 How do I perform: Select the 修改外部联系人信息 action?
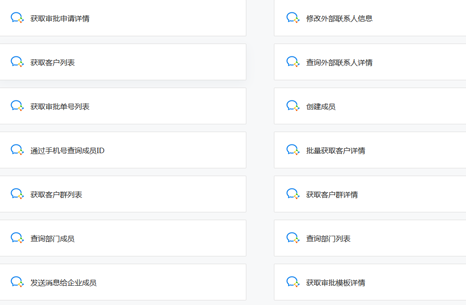[370, 18]
